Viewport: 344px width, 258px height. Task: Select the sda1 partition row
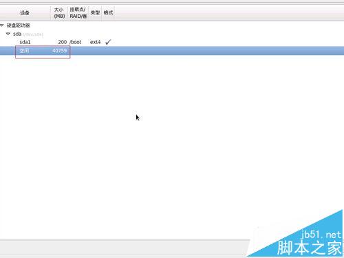[172, 42]
